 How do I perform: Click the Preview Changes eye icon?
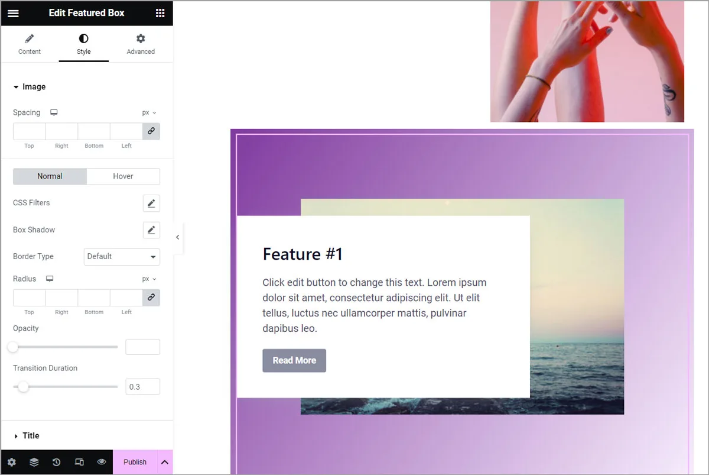pyautogui.click(x=102, y=462)
